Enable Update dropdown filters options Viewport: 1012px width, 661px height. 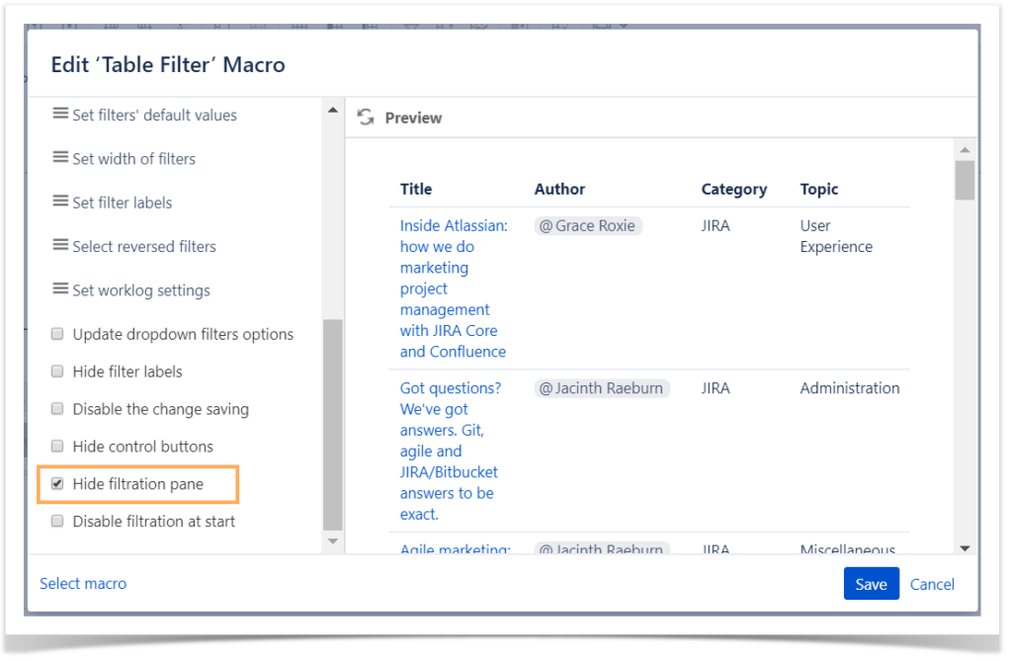pos(56,334)
